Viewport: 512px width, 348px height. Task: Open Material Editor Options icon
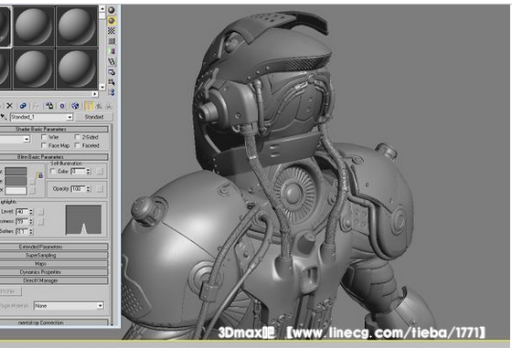(112, 72)
